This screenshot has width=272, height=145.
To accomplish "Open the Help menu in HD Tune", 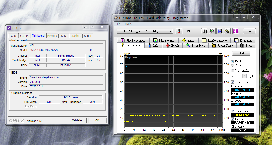I will [x=128, y=24].
